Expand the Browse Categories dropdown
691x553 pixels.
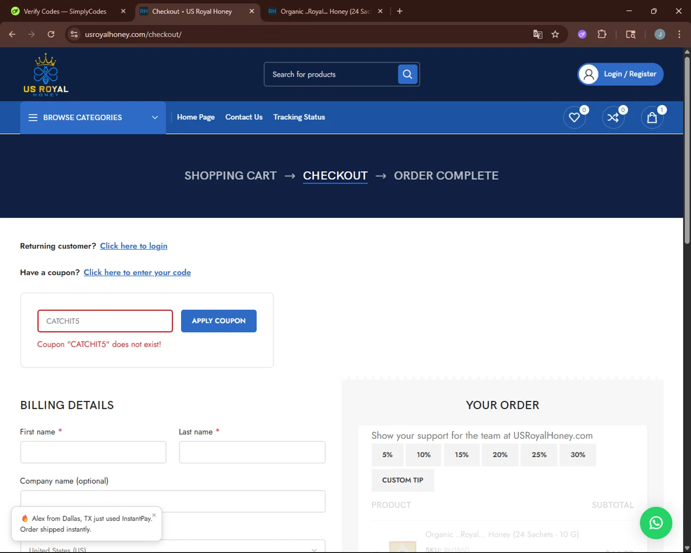coord(93,118)
